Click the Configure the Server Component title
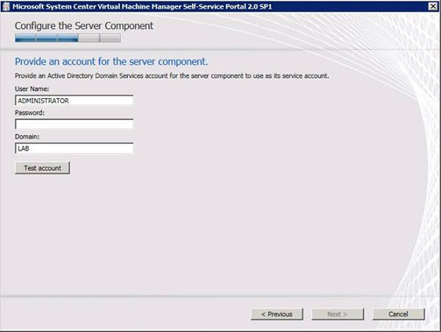 pyautogui.click(x=84, y=26)
